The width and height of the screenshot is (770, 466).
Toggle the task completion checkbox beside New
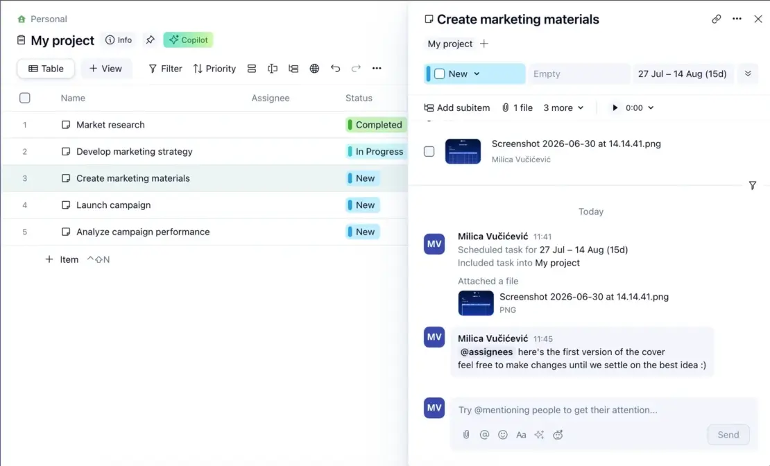(x=440, y=74)
